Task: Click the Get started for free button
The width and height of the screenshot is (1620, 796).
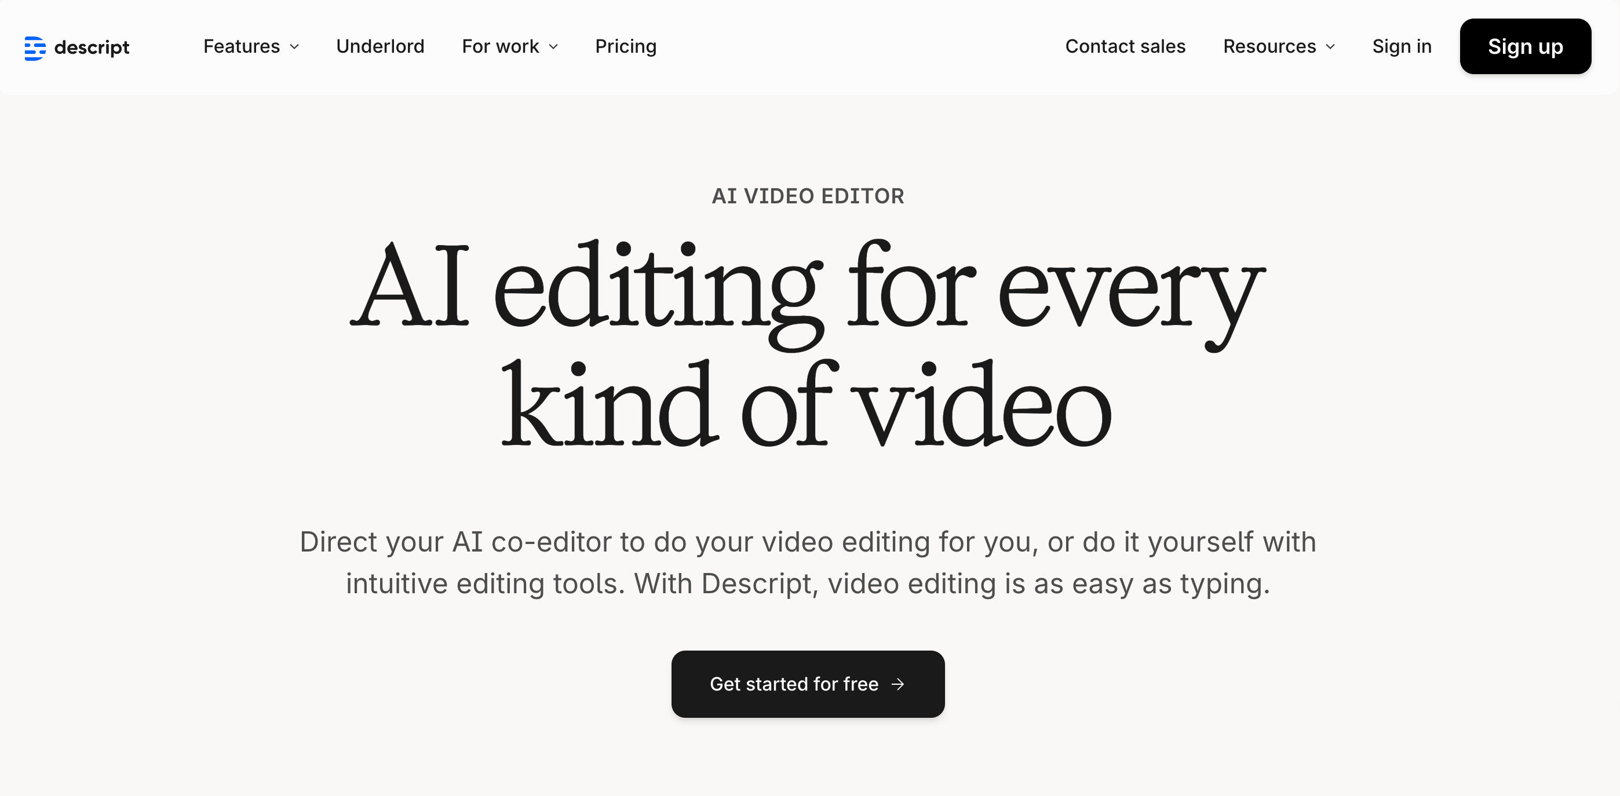Action: pos(808,684)
